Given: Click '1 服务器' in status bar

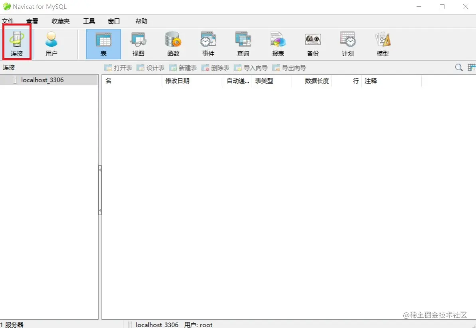Looking at the screenshot, I should coord(12,325).
